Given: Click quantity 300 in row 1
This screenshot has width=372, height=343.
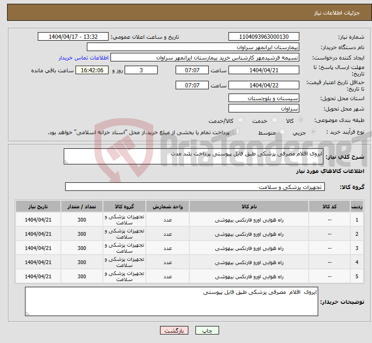Looking at the screenshot, I should point(82,220).
